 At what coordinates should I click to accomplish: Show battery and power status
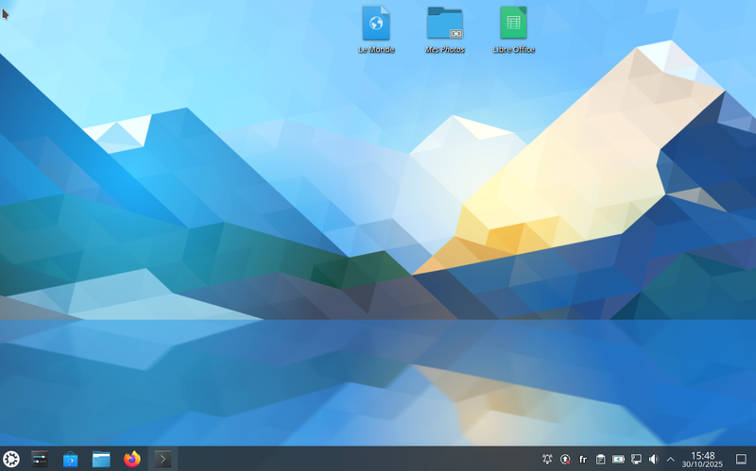[x=619, y=459]
